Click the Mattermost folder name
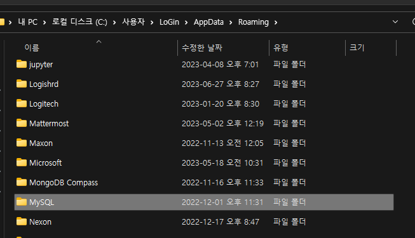The image size is (415, 238). [x=49, y=124]
